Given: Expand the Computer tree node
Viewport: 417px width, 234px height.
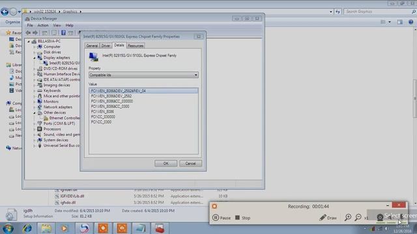Looking at the screenshot, I should 35,47.
